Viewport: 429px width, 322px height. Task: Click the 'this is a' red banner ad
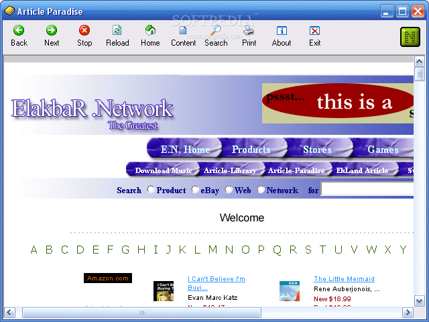[338, 103]
